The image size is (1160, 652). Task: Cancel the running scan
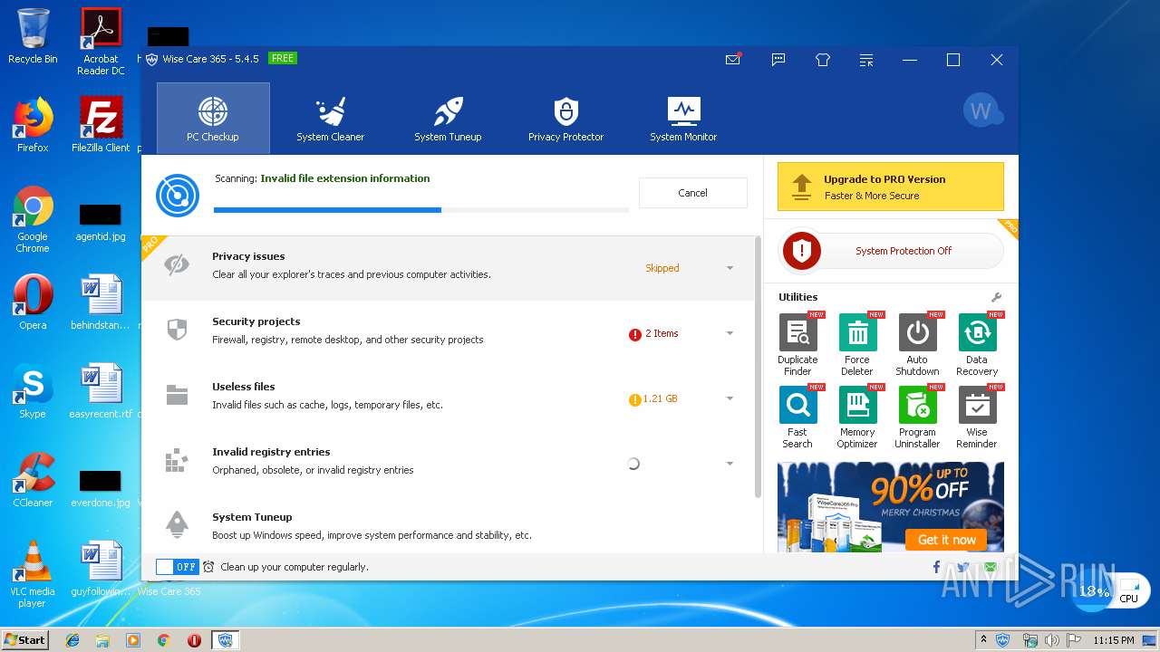coord(692,193)
